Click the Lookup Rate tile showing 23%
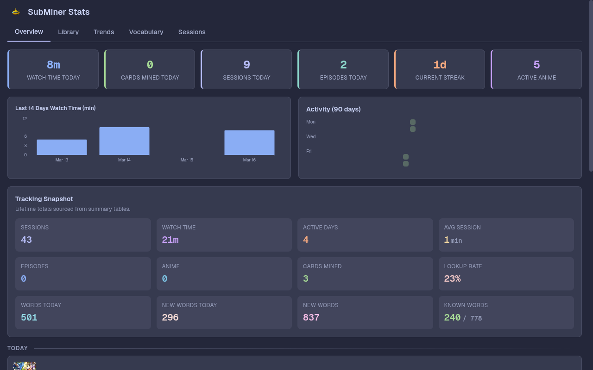This screenshot has height=370, width=593. click(506, 273)
